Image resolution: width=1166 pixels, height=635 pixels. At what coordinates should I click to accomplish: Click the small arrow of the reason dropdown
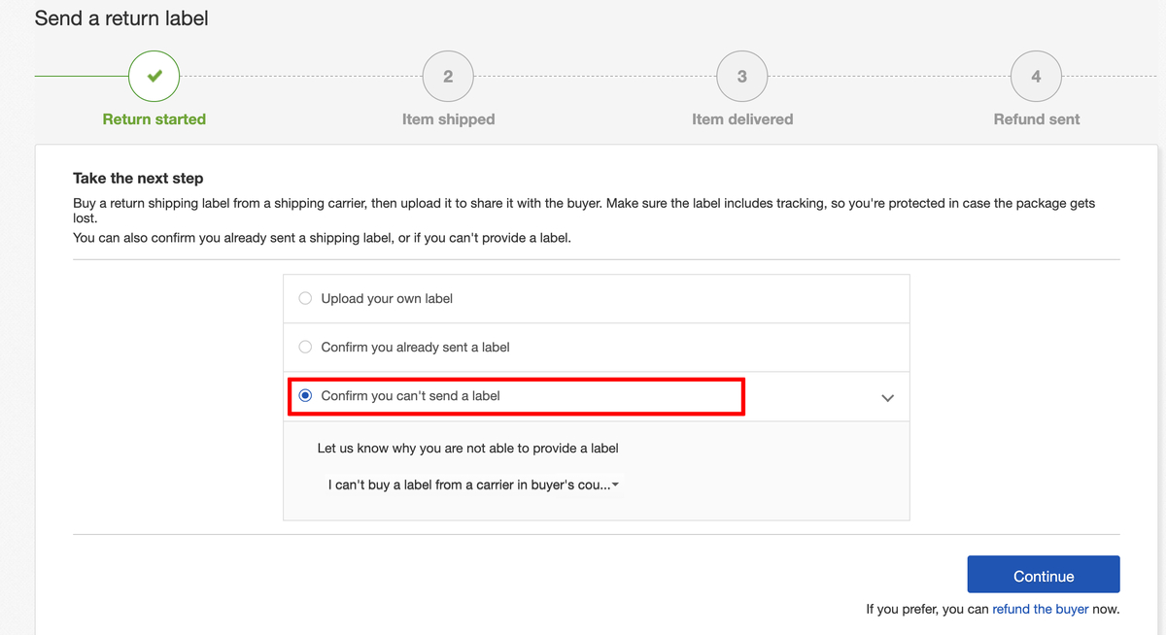tap(616, 485)
